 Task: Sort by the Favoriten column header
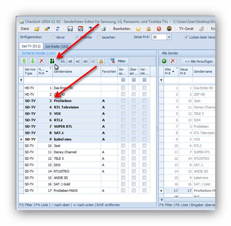coord(109,72)
